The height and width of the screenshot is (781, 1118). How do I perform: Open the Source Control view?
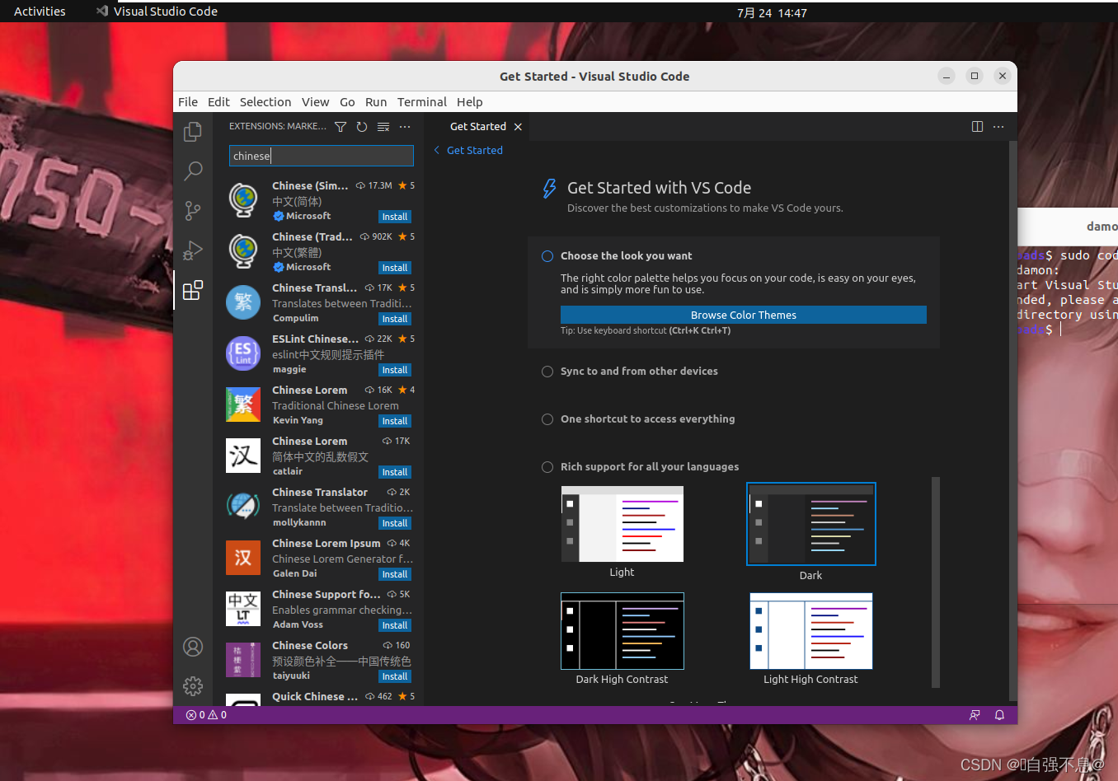pyautogui.click(x=193, y=211)
